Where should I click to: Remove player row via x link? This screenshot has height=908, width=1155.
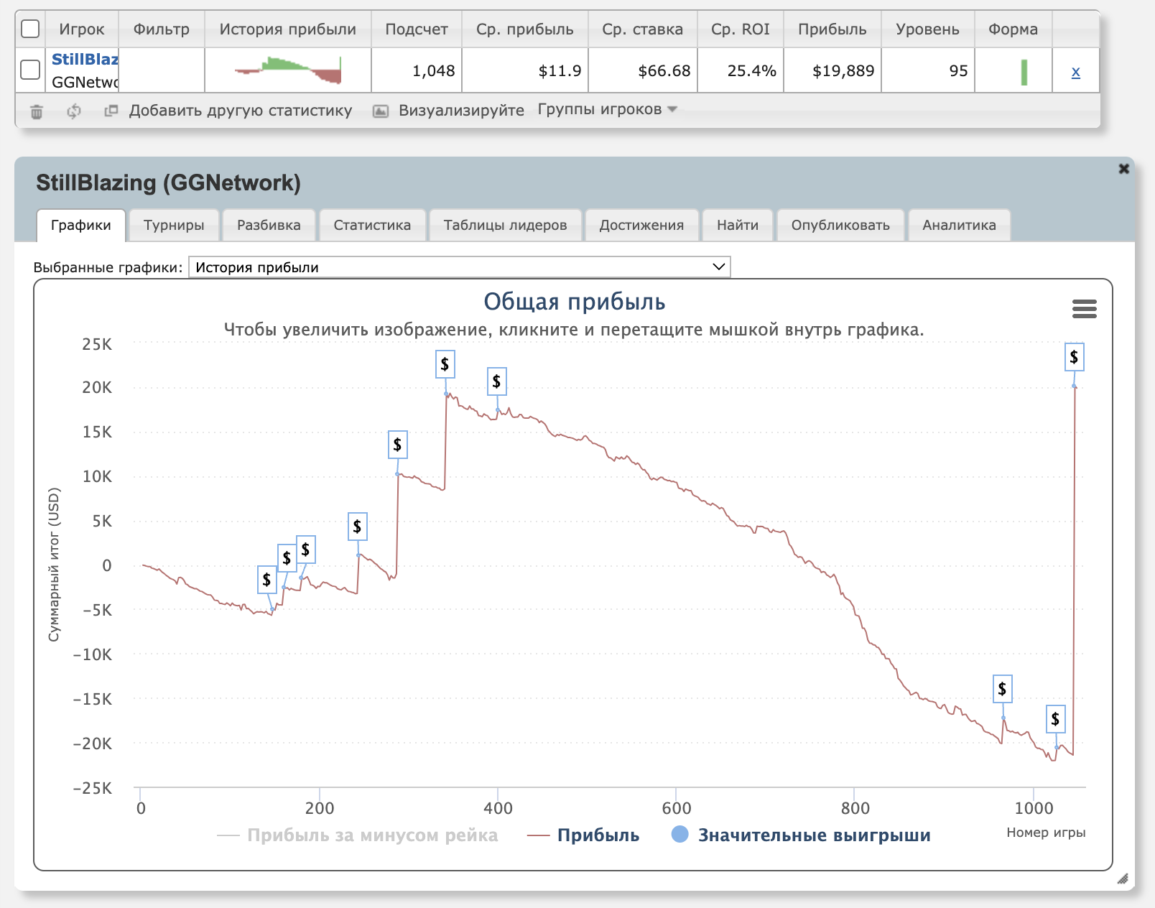(x=1075, y=72)
